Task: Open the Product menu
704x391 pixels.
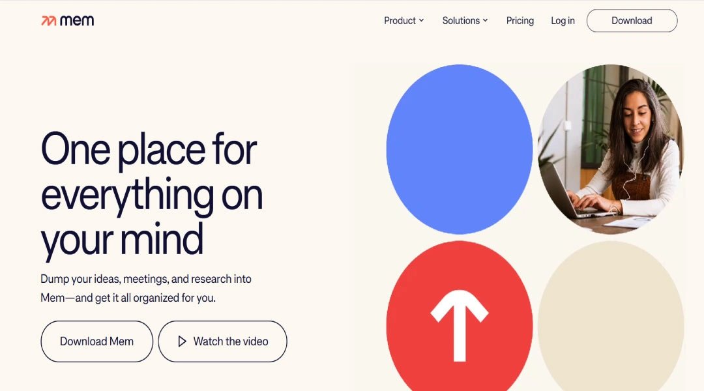Action: 403,21
